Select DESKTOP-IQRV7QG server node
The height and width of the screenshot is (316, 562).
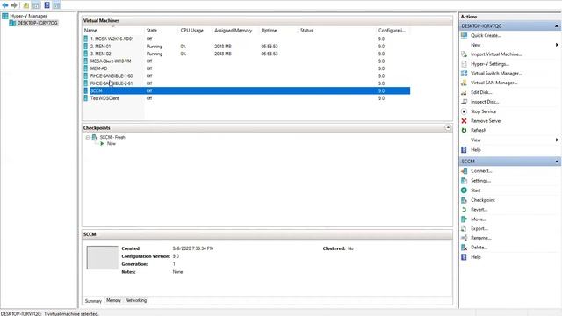(37, 23)
